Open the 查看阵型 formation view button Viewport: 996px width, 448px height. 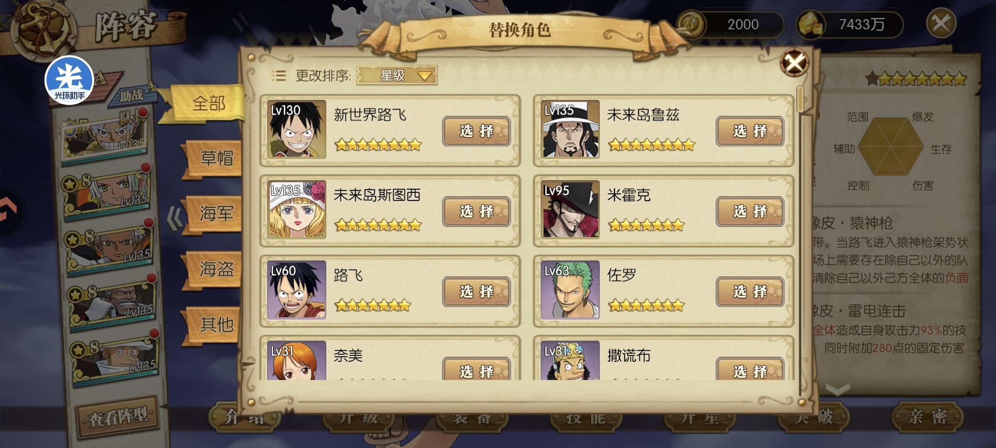click(x=118, y=417)
